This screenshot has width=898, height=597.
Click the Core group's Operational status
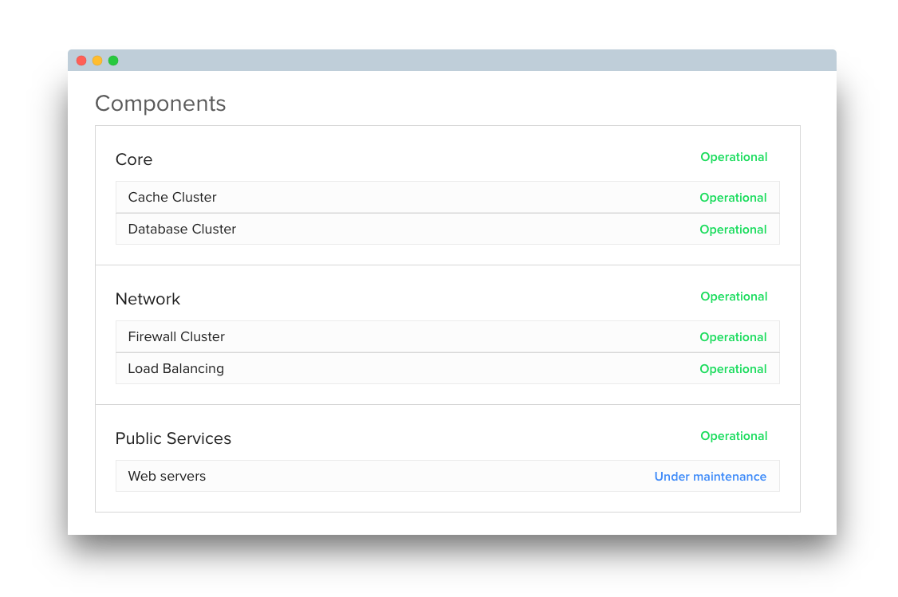tap(734, 157)
